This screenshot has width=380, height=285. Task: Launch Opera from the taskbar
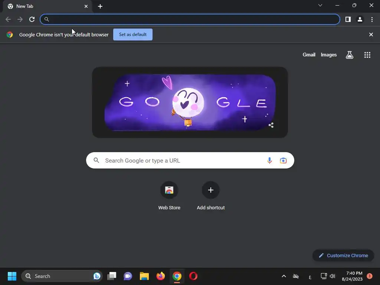point(193,276)
